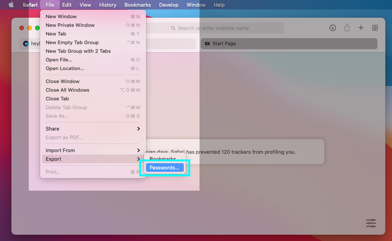Screen dimensions: 392x241
Task: Click green full screen window button
Action: coord(37,28)
